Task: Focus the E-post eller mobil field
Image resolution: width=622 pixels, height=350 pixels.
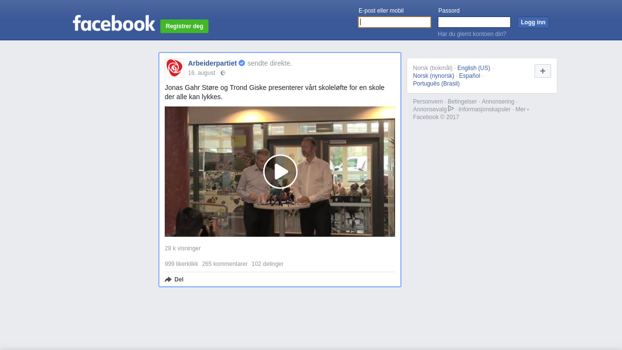Action: click(x=395, y=22)
